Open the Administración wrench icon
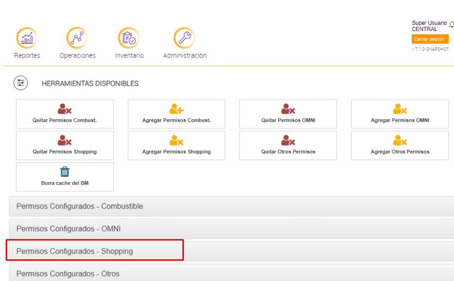Viewport: 454px width, 281px height. point(184,39)
